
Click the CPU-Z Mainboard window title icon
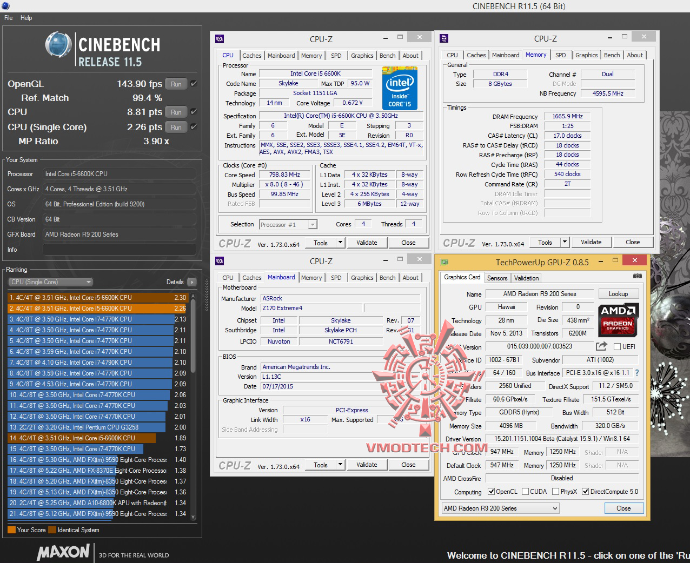pyautogui.click(x=220, y=261)
